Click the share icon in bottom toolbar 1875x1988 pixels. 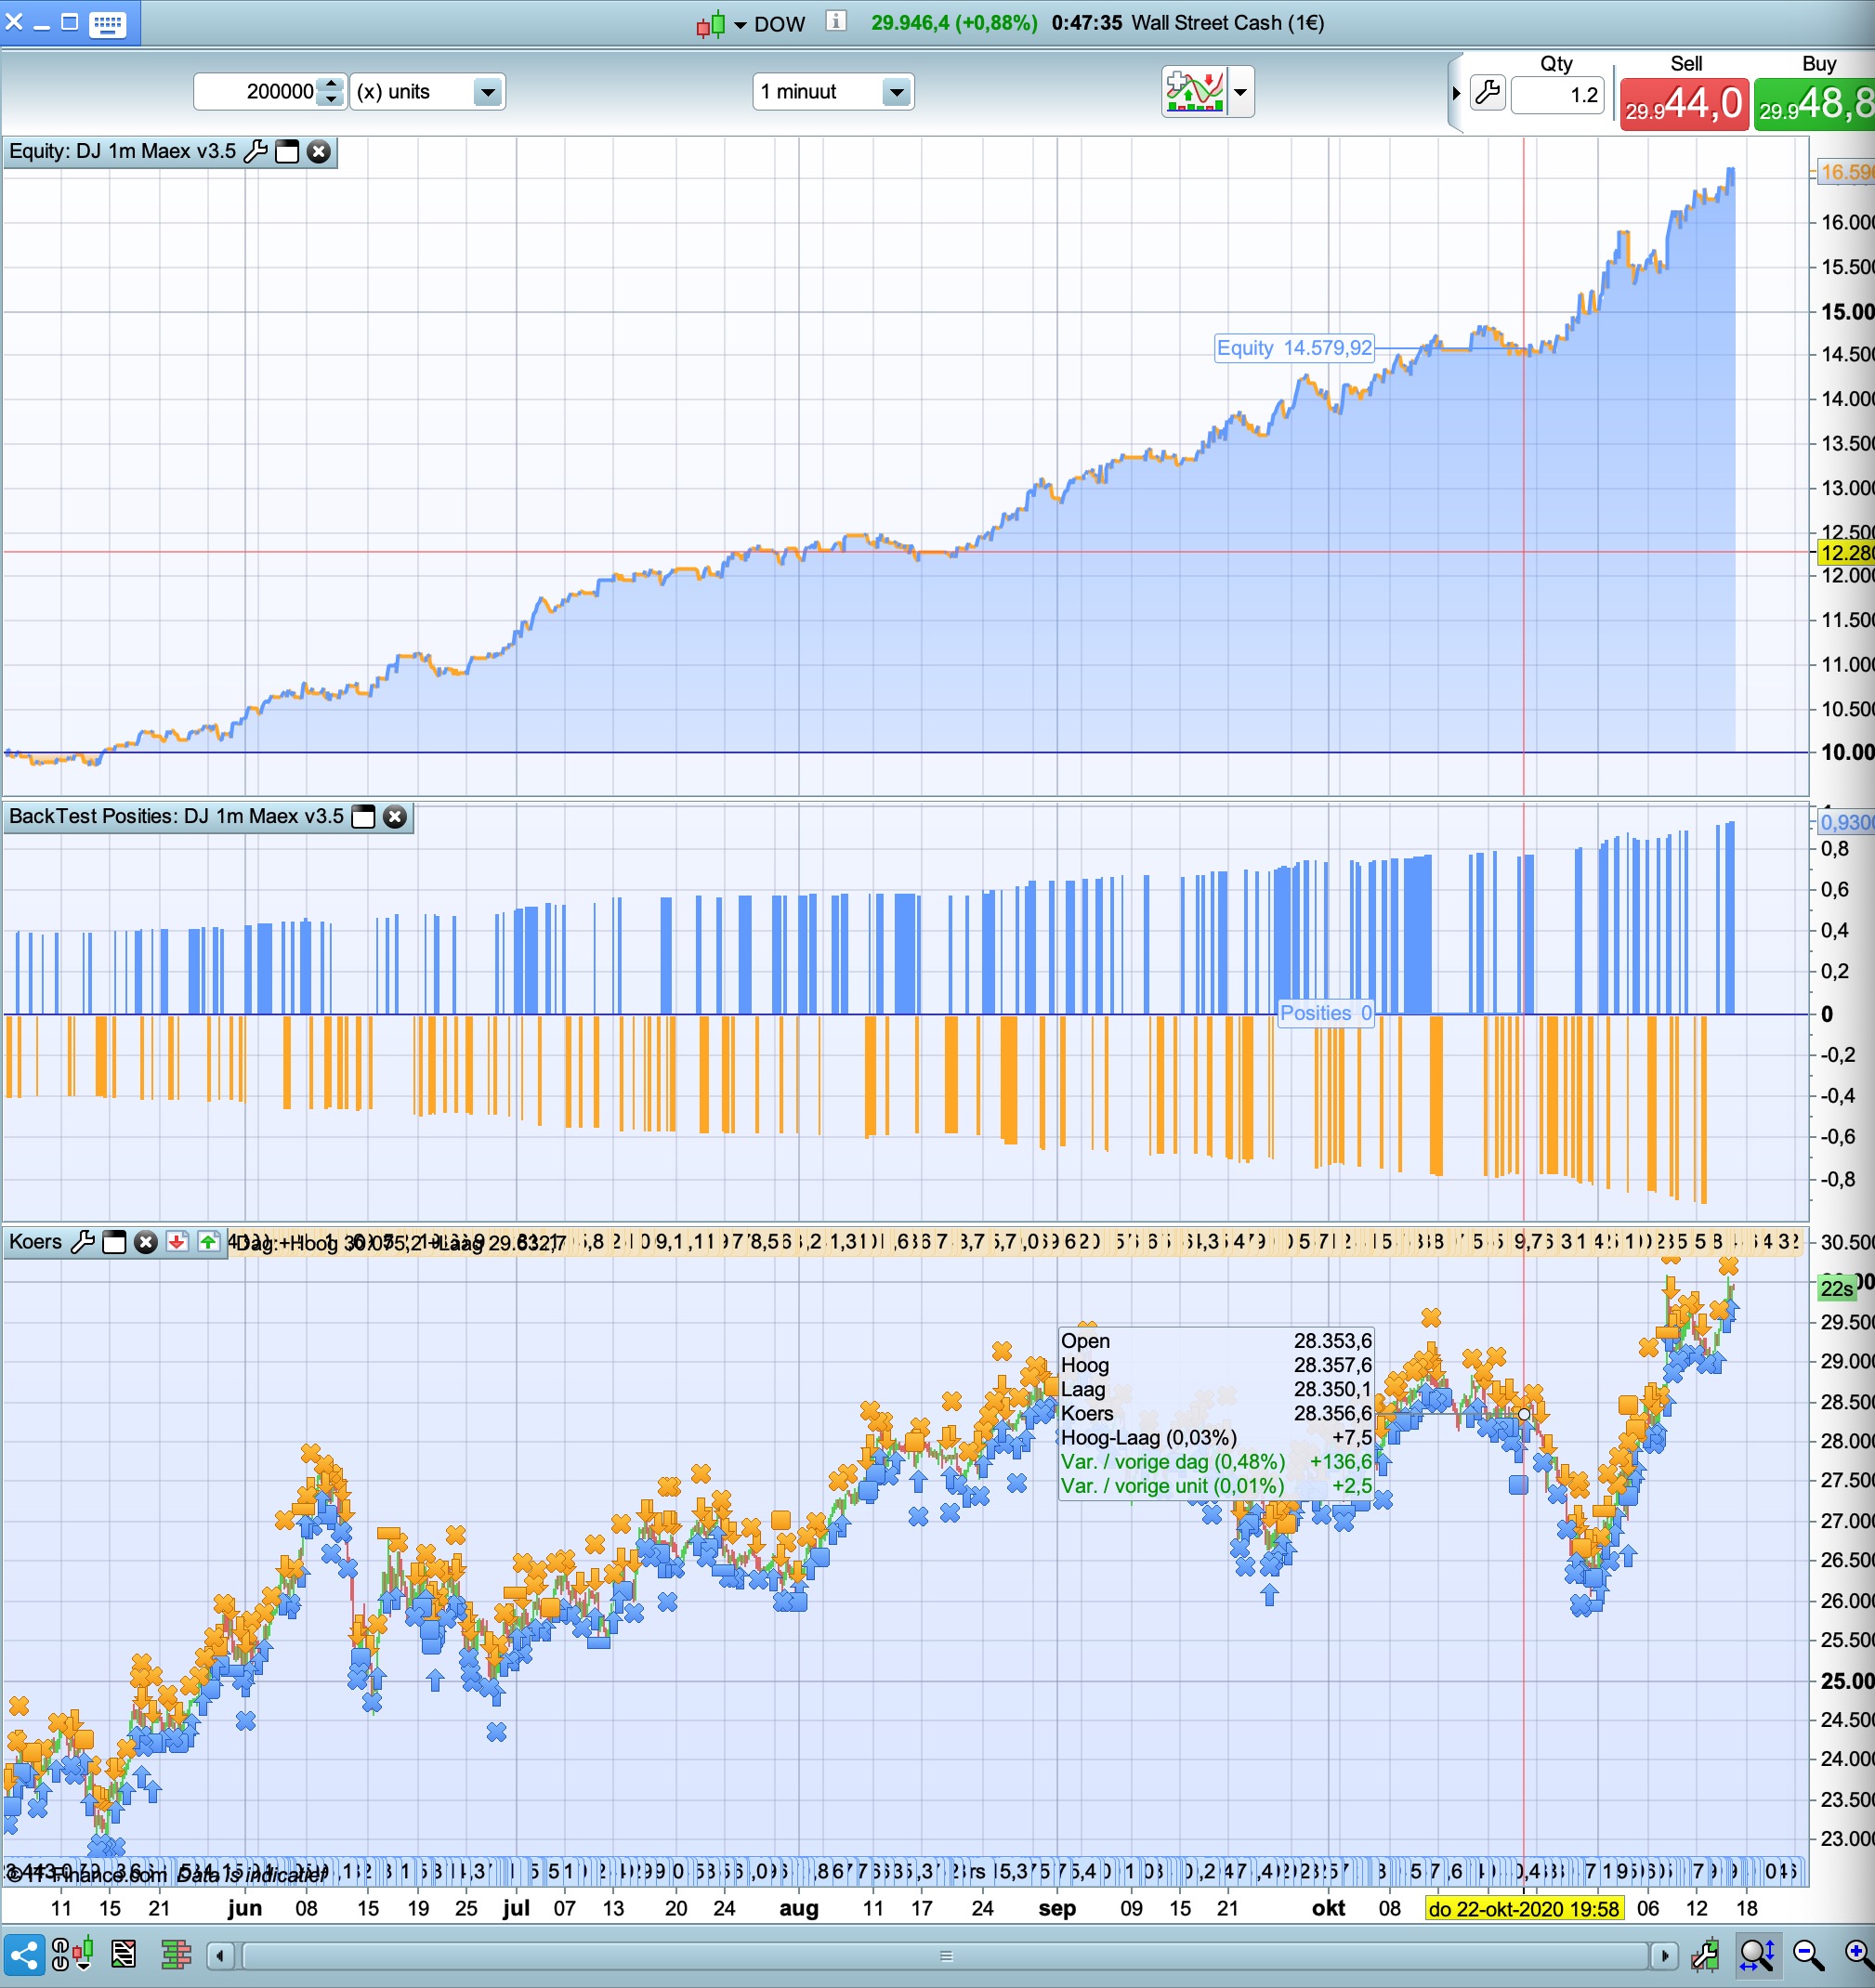(24, 1954)
